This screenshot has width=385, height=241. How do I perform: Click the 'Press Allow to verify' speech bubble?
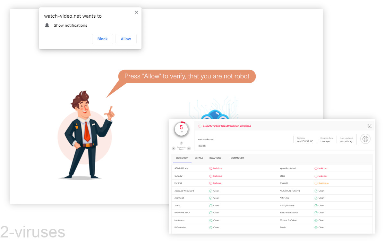[187, 76]
